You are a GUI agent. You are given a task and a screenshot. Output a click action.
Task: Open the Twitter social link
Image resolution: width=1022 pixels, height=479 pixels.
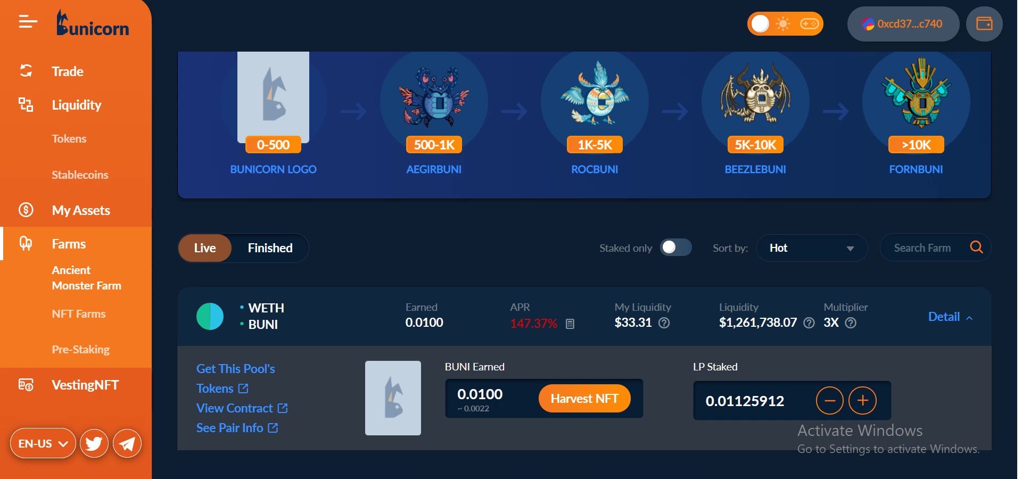(x=94, y=443)
